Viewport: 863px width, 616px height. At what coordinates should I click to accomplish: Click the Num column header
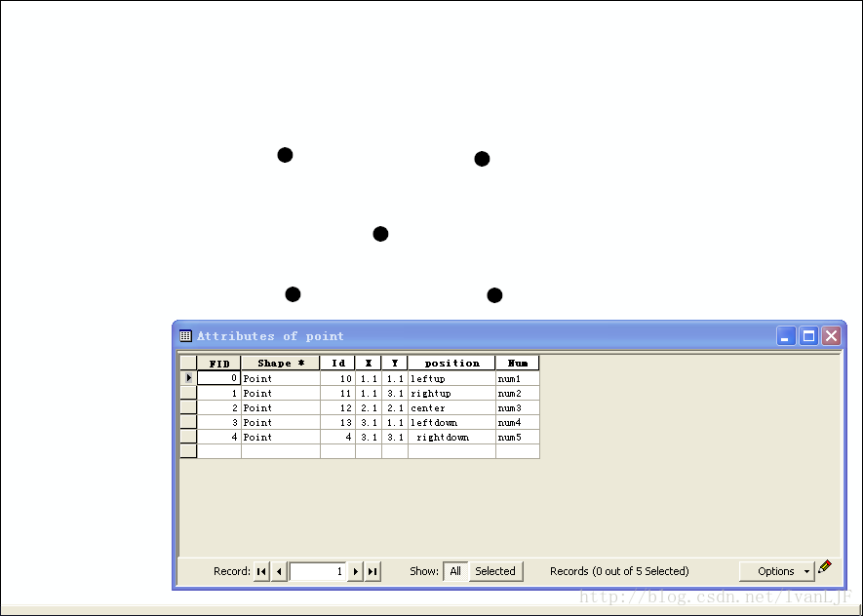pyautogui.click(x=518, y=363)
